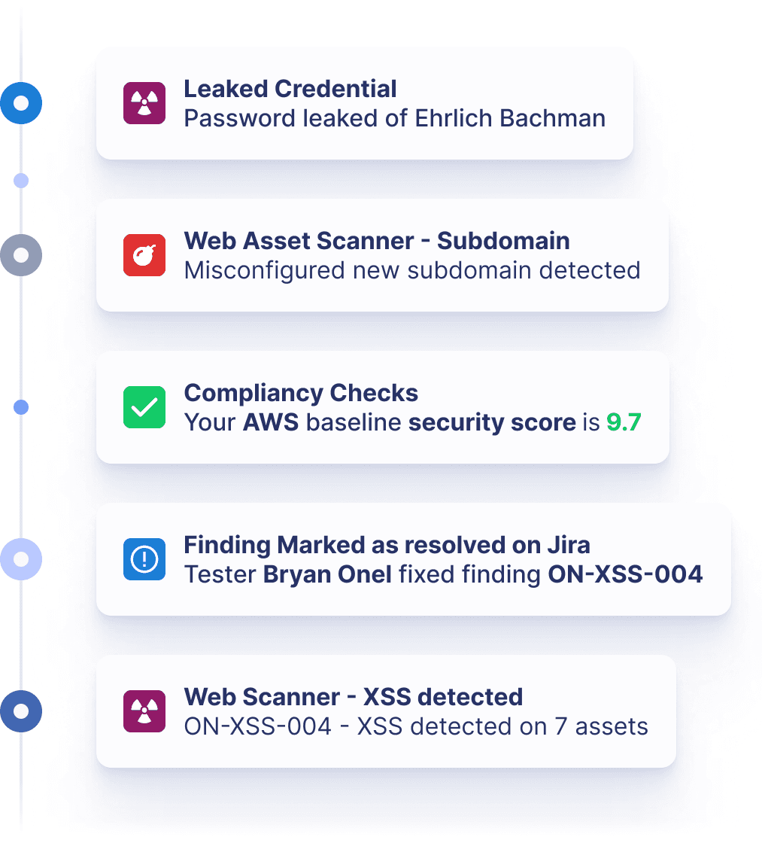
Task: Click 'XSS detected on 7 assets' description
Action: [502, 726]
